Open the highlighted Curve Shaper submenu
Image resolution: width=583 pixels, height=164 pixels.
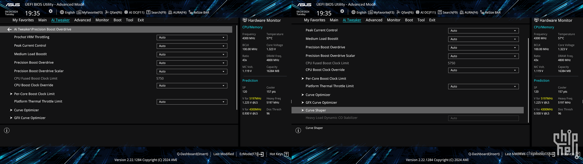(x=407, y=110)
